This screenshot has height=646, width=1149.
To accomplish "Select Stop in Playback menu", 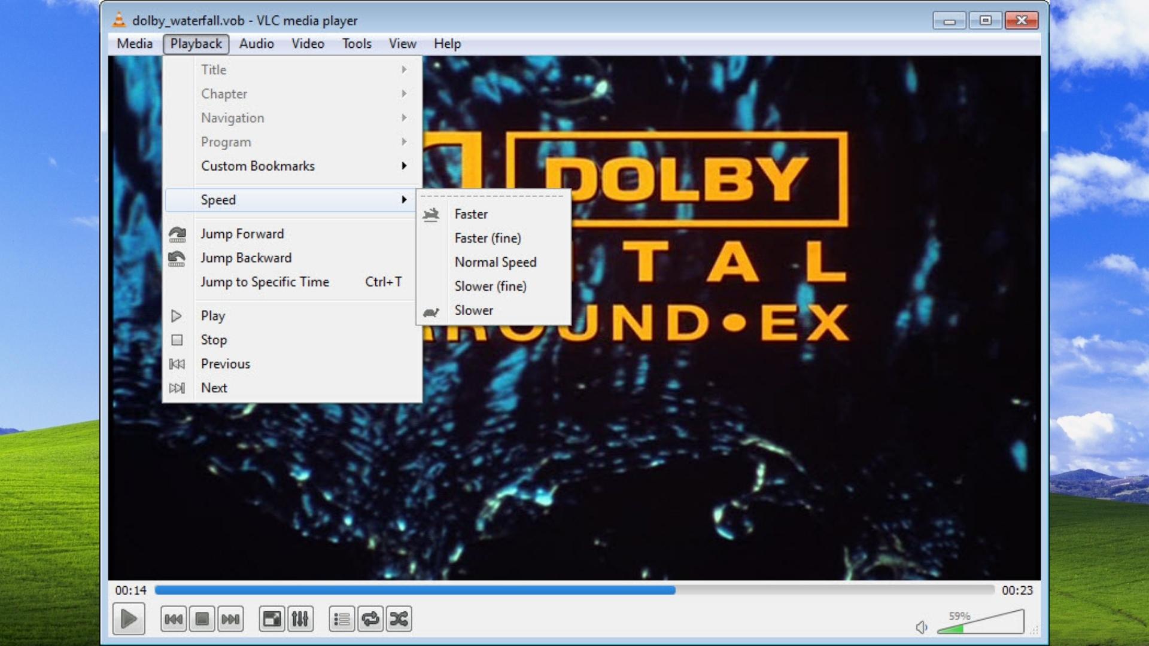I will [x=292, y=340].
